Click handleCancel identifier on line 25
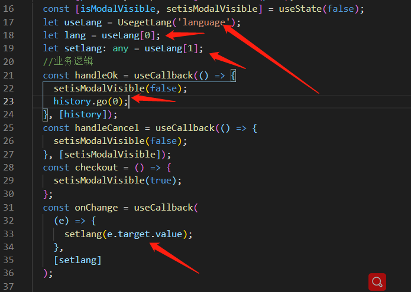Viewport: 411px width, 292px height. coord(107,128)
